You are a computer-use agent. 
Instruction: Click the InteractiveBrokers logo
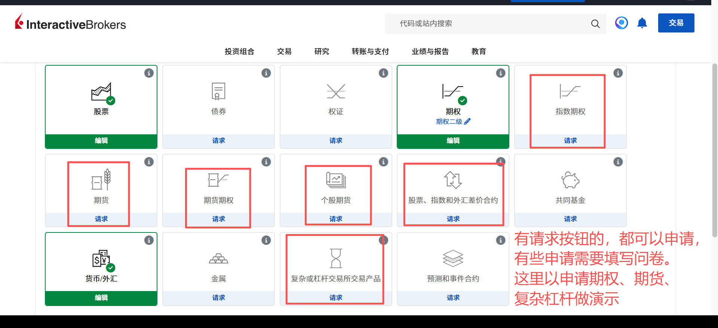pos(70,23)
